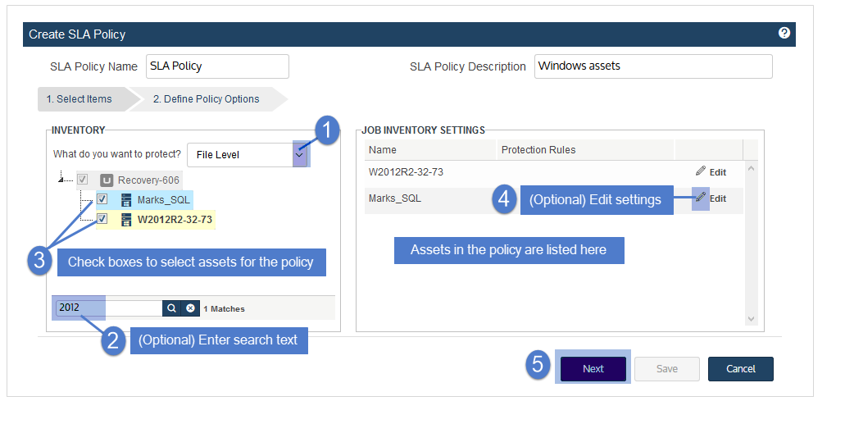Go to the 2. Define Policy Options step
845x424 pixels.
click(207, 98)
